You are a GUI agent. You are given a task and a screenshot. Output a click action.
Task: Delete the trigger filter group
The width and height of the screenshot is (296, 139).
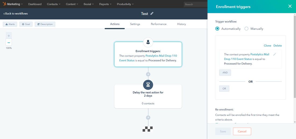[x=277, y=45]
